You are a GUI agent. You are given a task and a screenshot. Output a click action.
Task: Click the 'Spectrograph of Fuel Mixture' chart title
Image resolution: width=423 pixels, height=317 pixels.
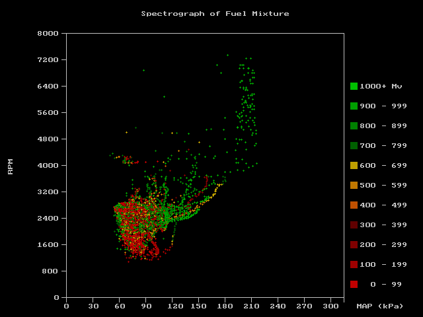[x=215, y=13]
